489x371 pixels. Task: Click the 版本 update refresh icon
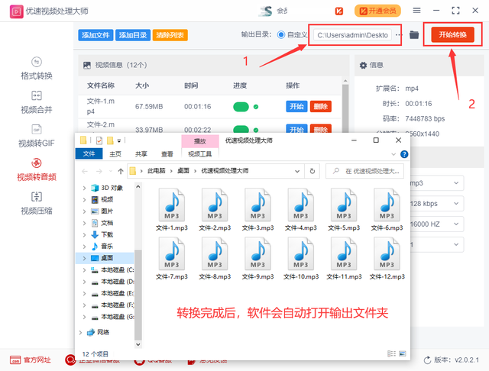point(427,360)
